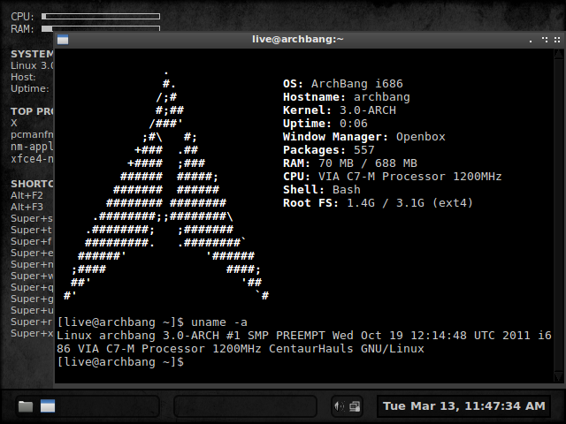Click the 'OS: ArchBang i686' line
The width and height of the screenshot is (566, 424).
(342, 84)
